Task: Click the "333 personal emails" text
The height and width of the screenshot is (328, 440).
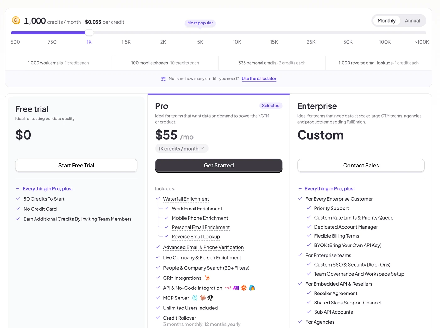Action: click(257, 63)
